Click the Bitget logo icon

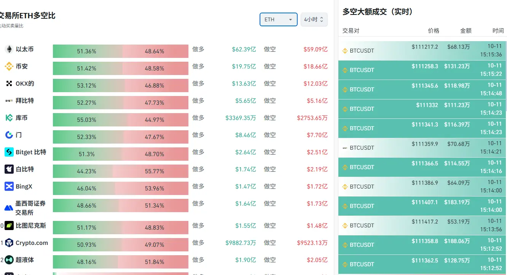coord(9,152)
